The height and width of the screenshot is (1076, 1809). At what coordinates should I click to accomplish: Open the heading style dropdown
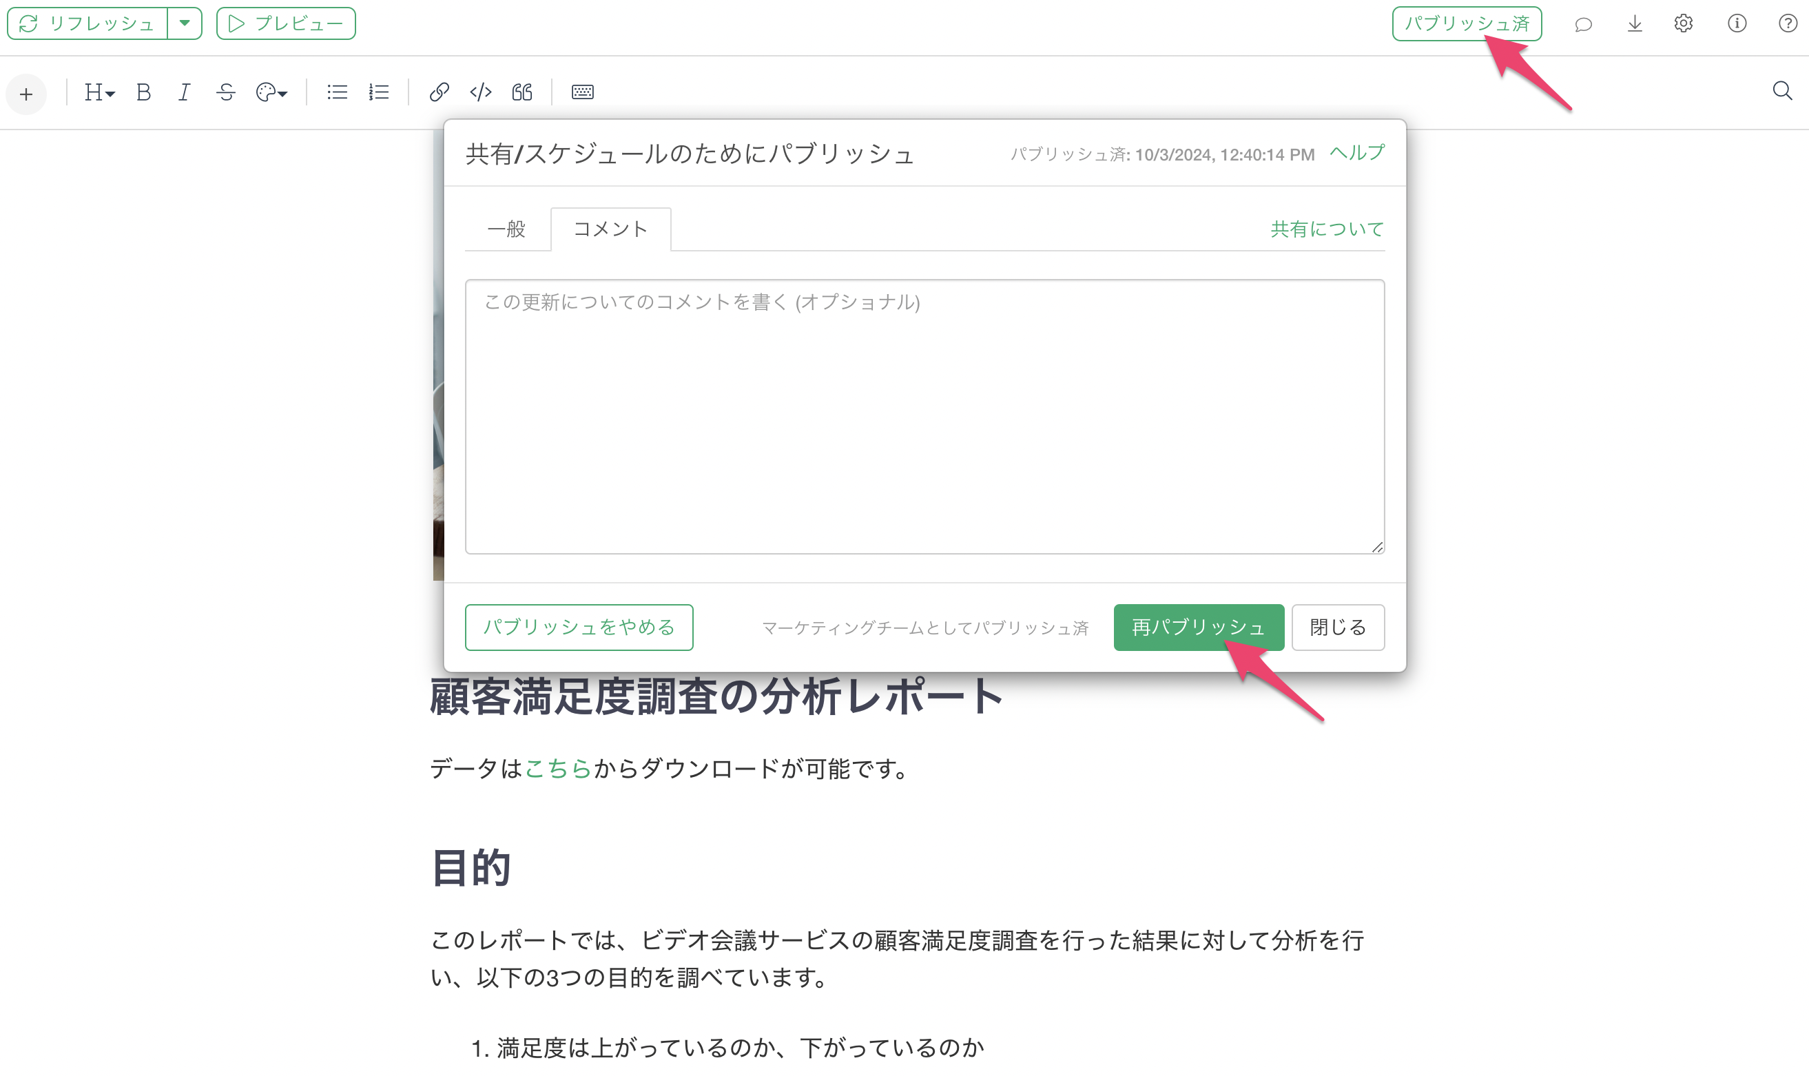[x=99, y=92]
